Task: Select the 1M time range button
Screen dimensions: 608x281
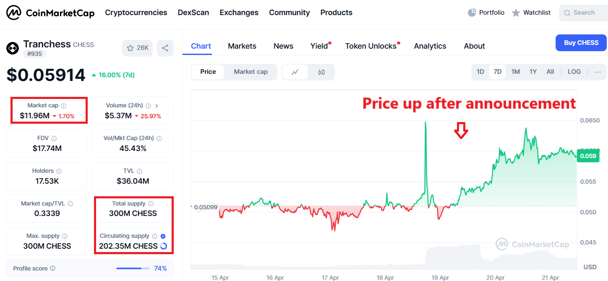Action: (516, 72)
